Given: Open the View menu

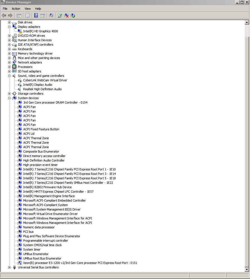Looking at the screenshot, I should tap(28, 9).
